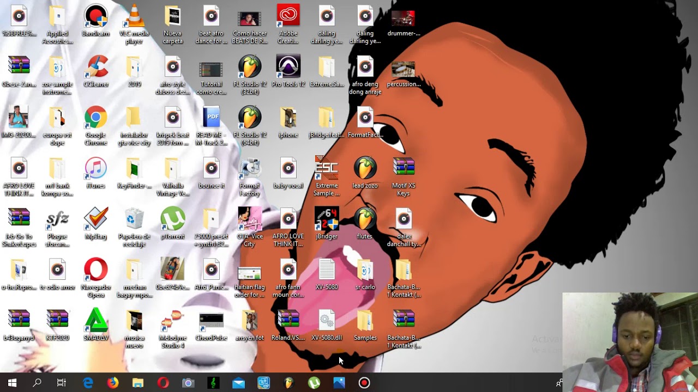
Task: Launch FL Studio 12 (64bit) shortcut
Action: pyautogui.click(x=250, y=126)
